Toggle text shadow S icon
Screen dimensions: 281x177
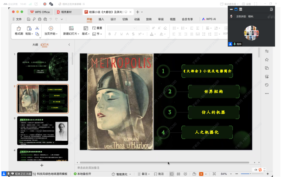click(133, 34)
